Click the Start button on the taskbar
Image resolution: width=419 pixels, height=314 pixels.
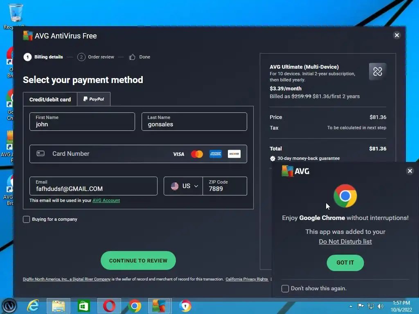[x=9, y=306]
